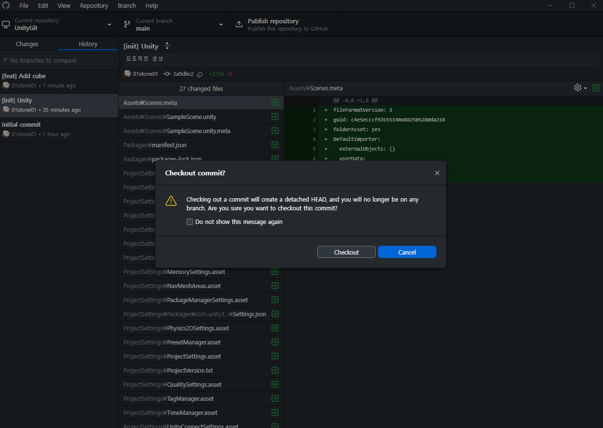603x428 pixels.
Task: Click the upload icon of Publish repository
Action: pos(239,24)
